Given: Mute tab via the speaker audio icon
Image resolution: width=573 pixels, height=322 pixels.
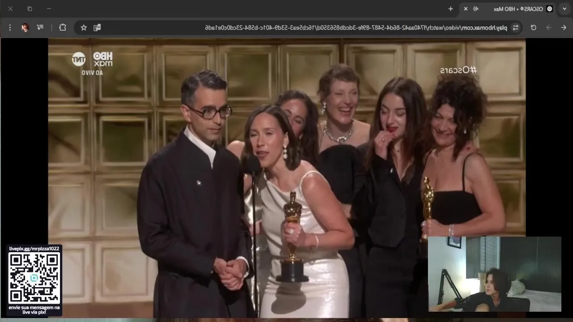Looking at the screenshot, I should pyautogui.click(x=476, y=9).
